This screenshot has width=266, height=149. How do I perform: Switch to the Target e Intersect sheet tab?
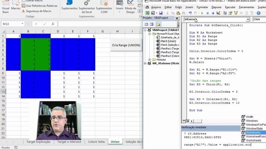(69, 142)
